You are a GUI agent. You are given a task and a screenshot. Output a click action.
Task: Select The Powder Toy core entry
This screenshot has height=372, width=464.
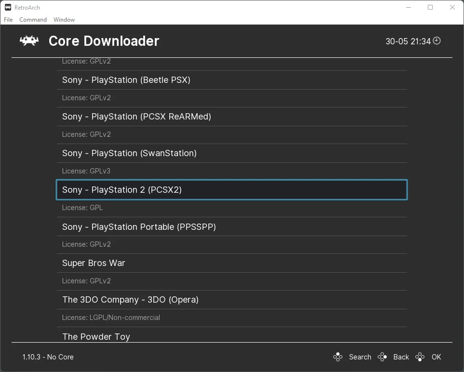tap(232, 335)
